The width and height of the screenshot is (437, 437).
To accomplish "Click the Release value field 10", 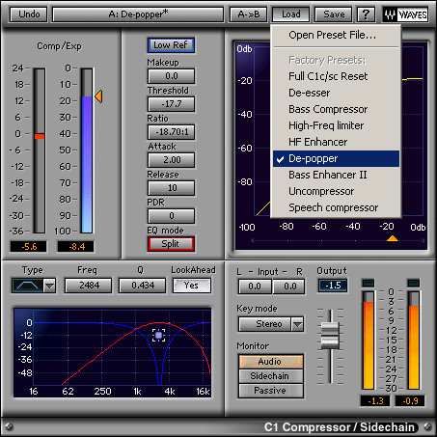I will tap(171, 188).
